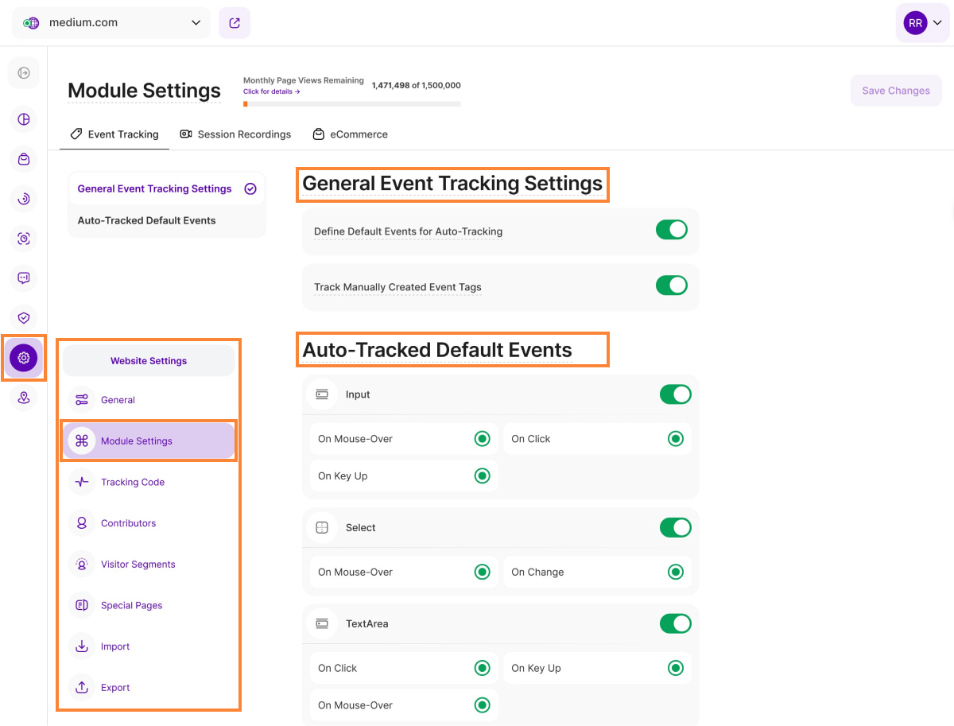The image size is (954, 726).
Task: Toggle Define Default Events for Auto-Tracking
Action: click(x=671, y=231)
